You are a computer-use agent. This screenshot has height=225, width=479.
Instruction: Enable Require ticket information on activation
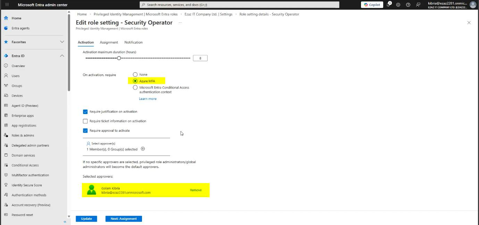click(85, 121)
